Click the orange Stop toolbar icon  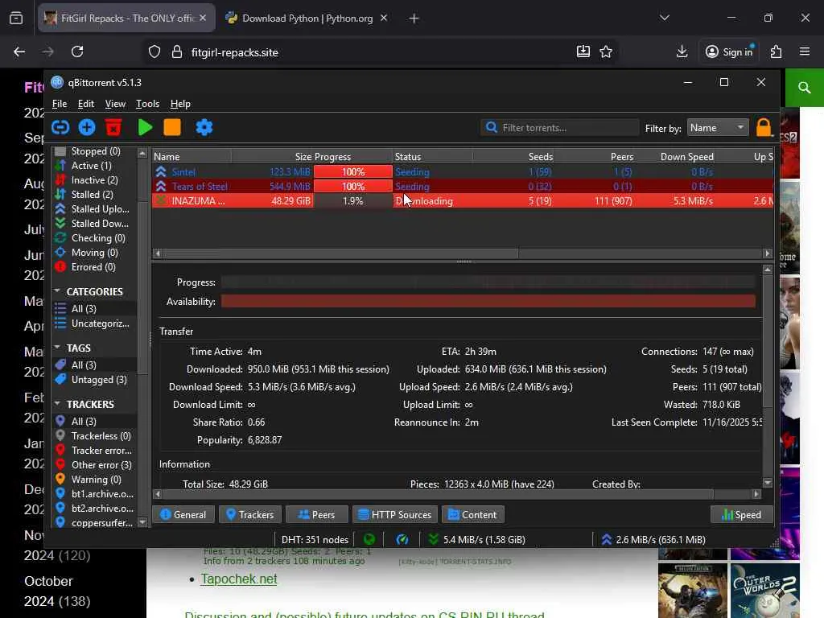[x=172, y=127]
